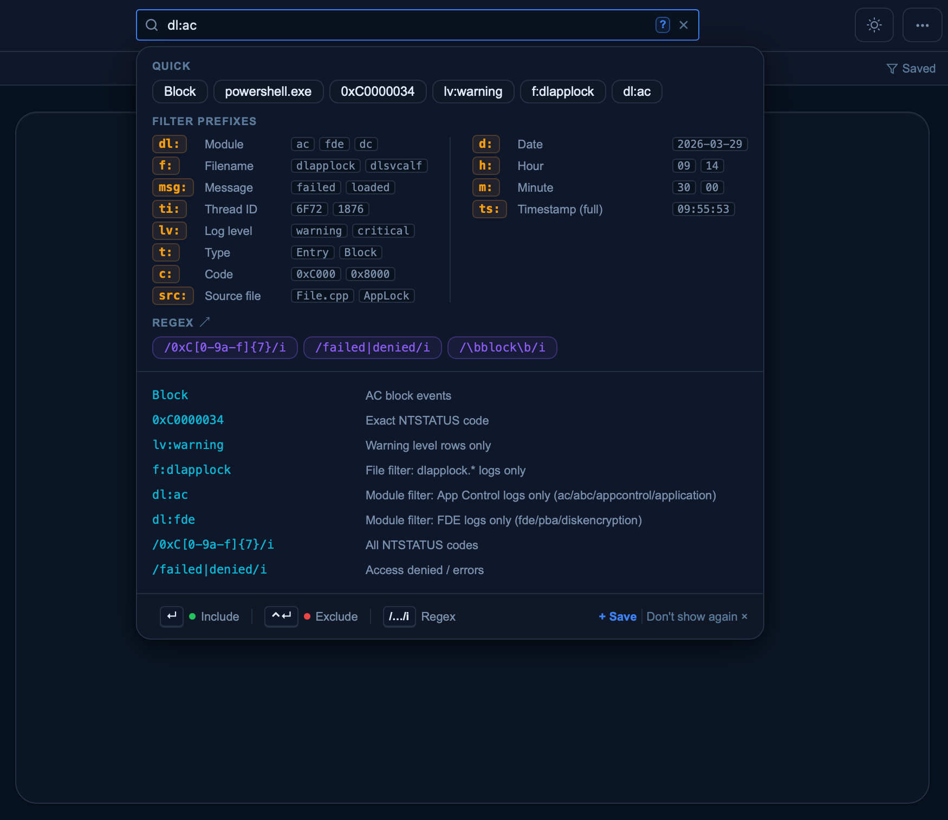Select the 0xC0000034 quick chip
The image size is (948, 820).
point(378,92)
